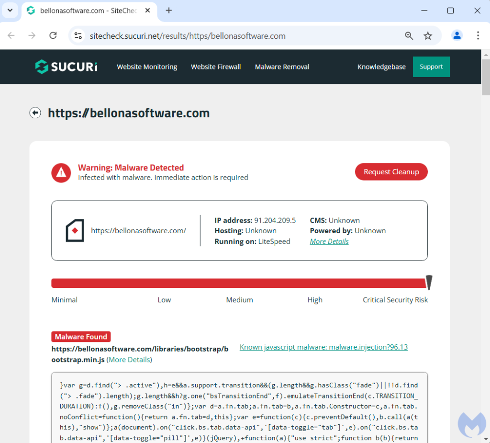
Task: Expand the tab search dropdown
Action: [10, 11]
